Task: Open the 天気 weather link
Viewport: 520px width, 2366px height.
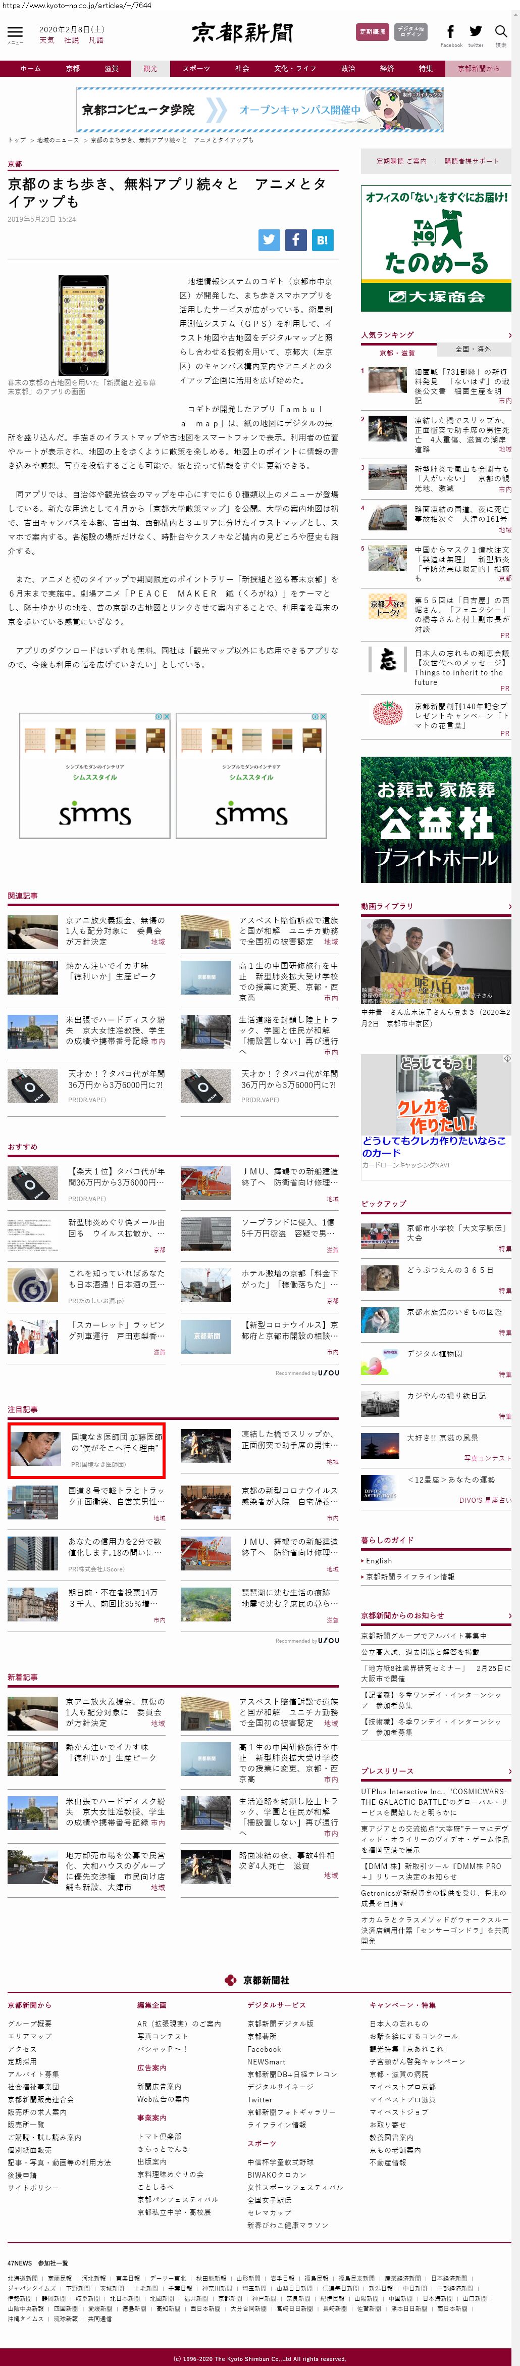Action: click(x=47, y=40)
